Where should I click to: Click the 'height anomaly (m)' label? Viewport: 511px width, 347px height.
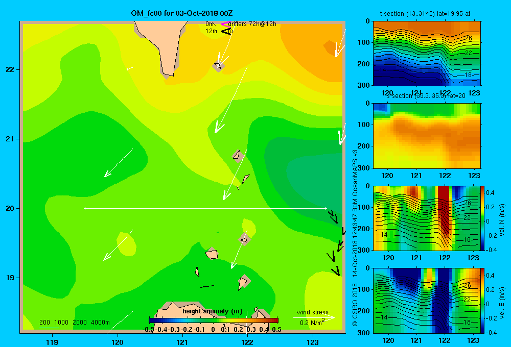click(x=213, y=311)
